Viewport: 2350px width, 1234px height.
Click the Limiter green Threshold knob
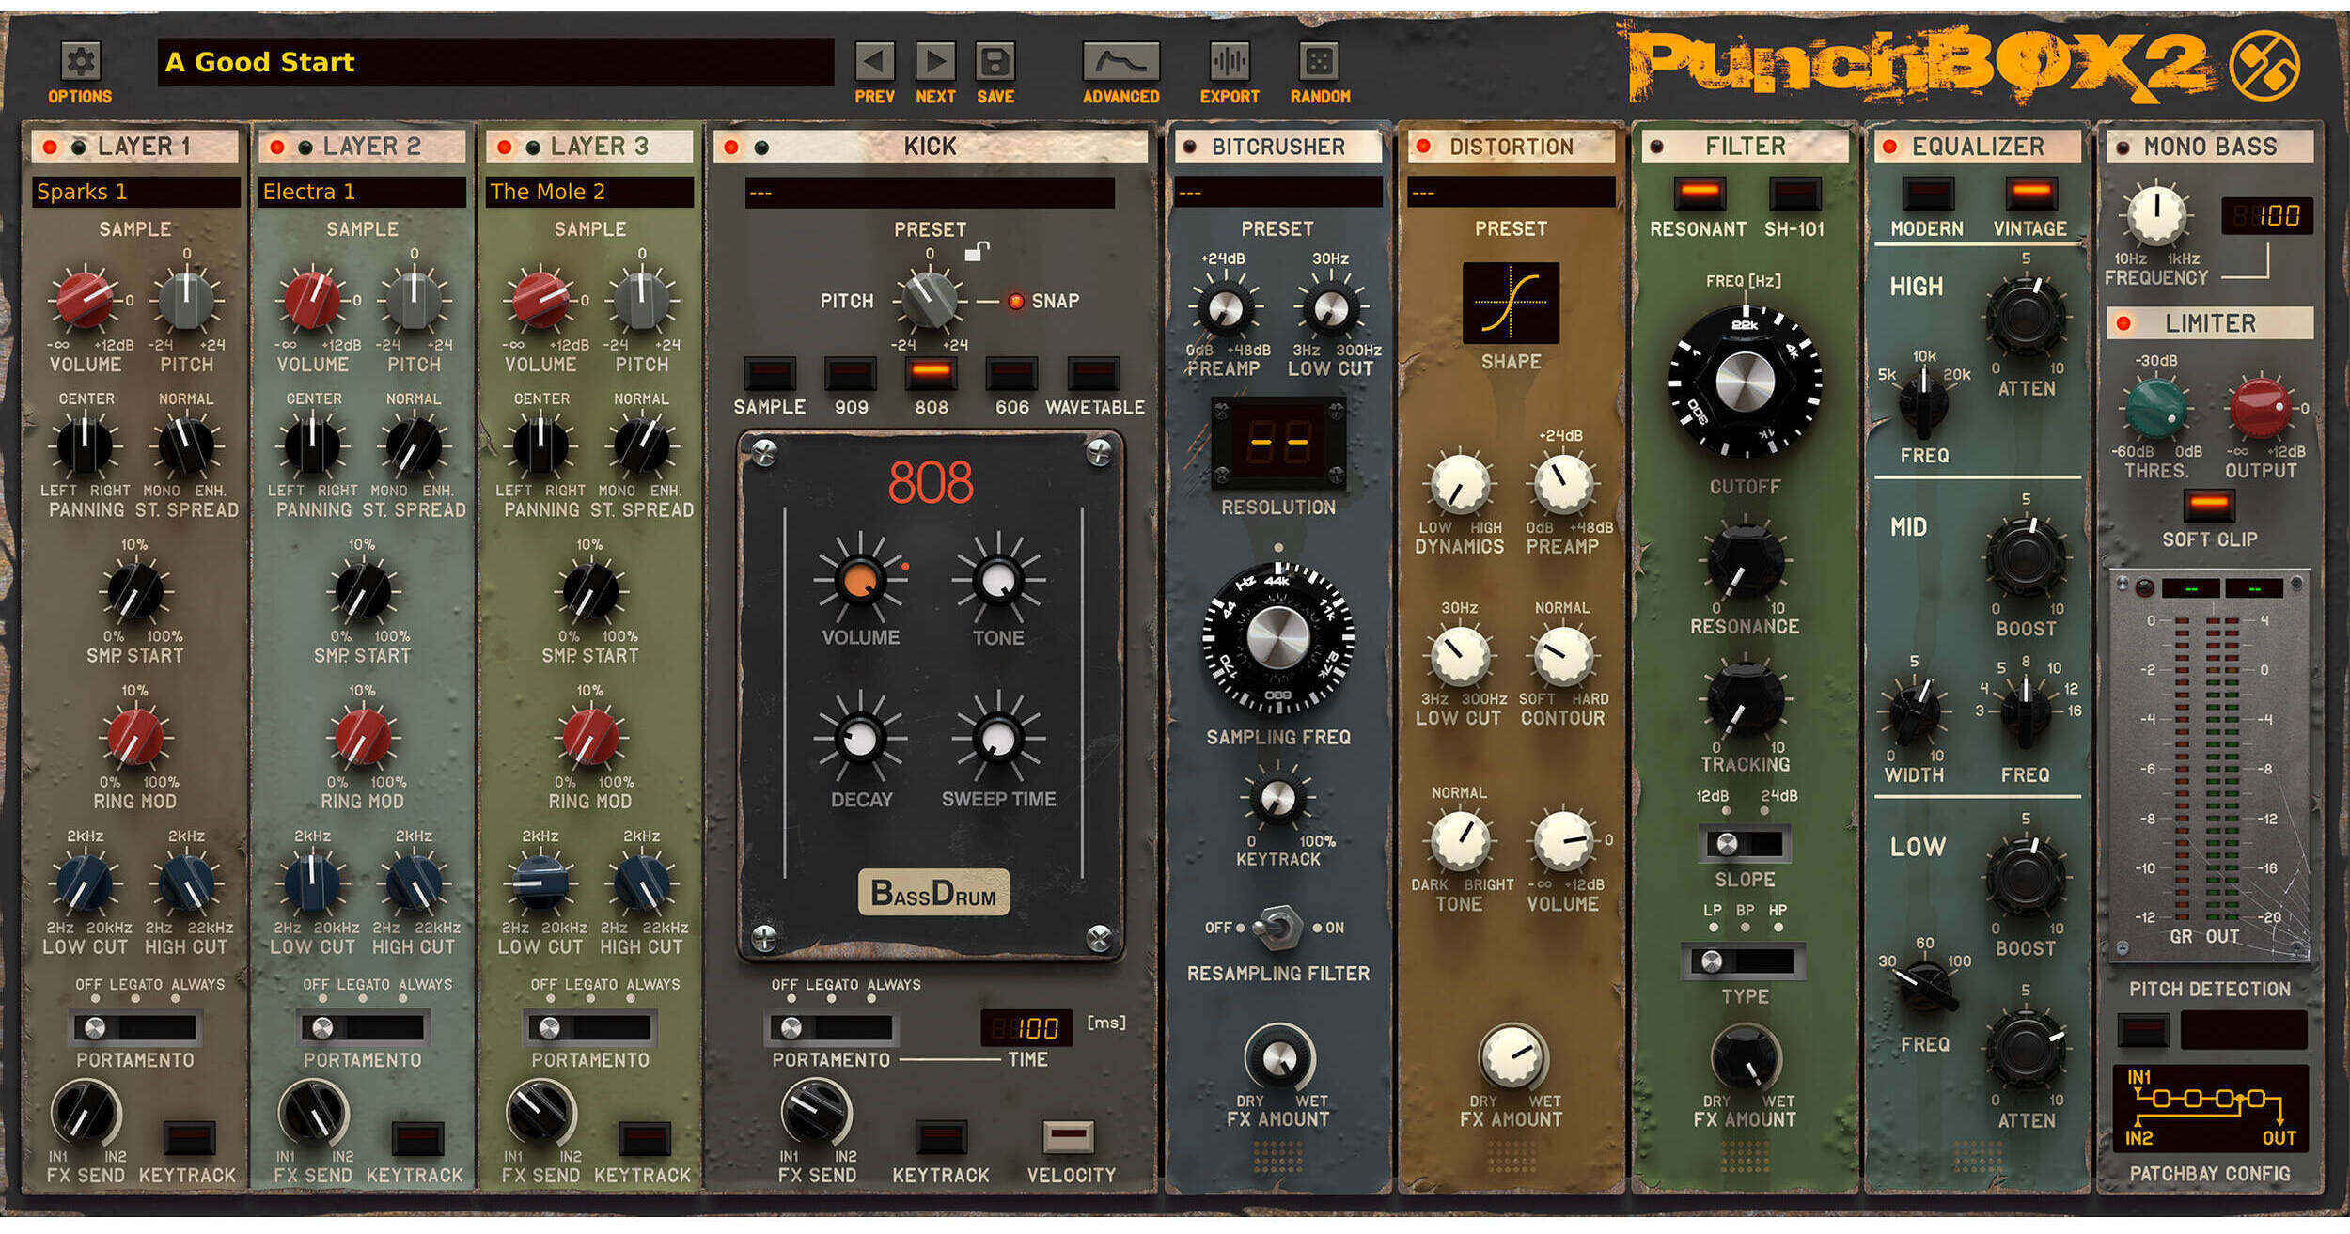(2156, 408)
